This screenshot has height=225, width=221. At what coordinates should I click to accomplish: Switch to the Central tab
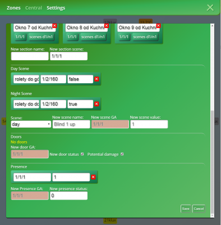[34, 8]
